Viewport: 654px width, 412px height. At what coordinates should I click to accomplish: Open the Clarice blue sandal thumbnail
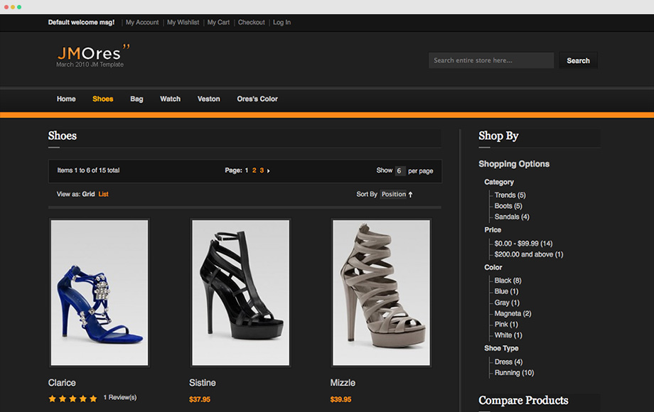pyautogui.click(x=100, y=293)
